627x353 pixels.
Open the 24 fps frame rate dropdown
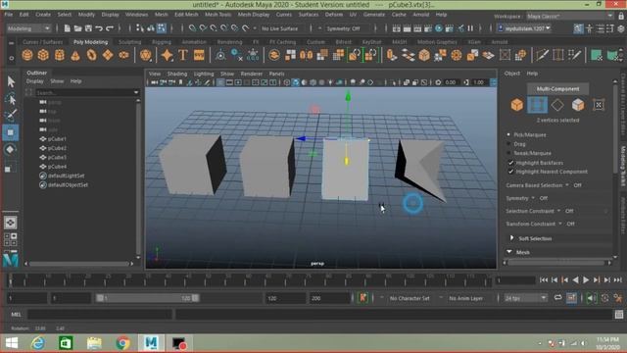click(x=525, y=298)
